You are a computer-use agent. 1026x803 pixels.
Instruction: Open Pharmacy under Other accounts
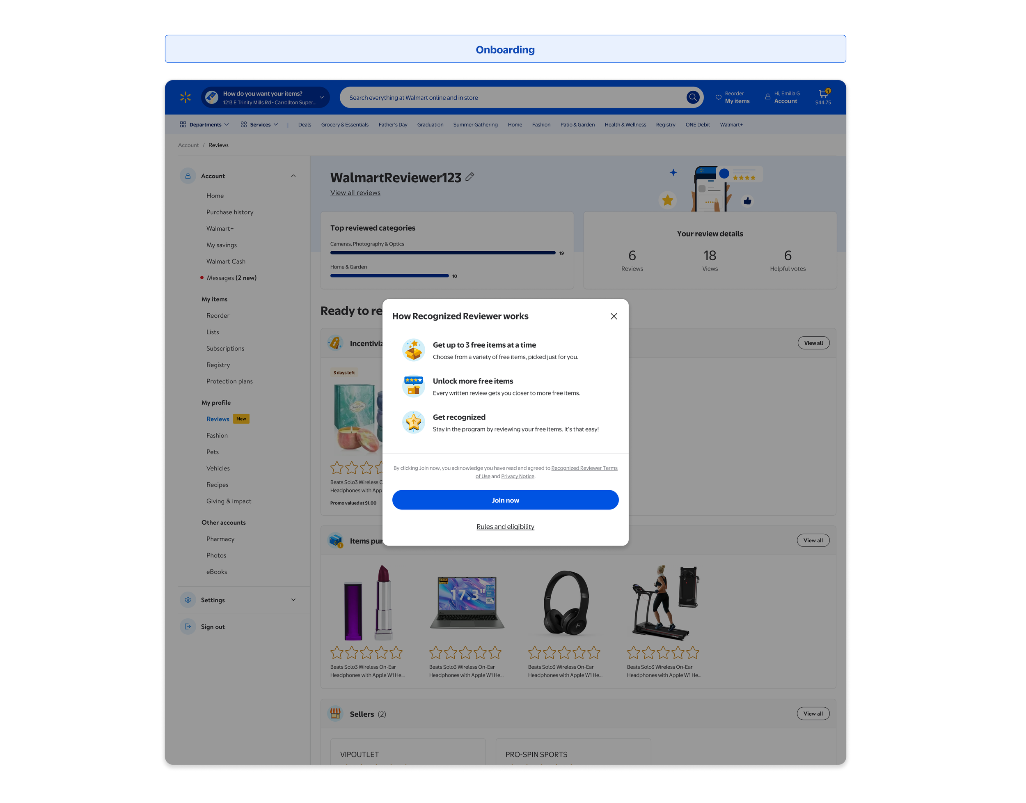point(220,539)
